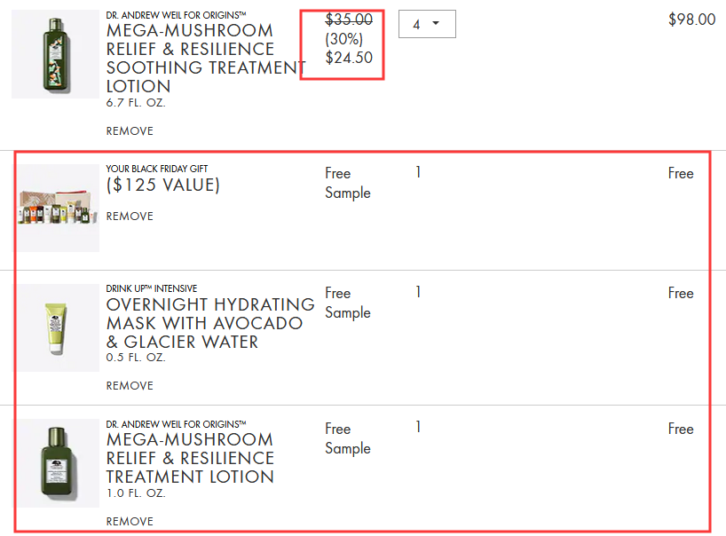Click Free Sample text for Black Friday gift
Screen dimensions: 726x536
[x=348, y=183]
